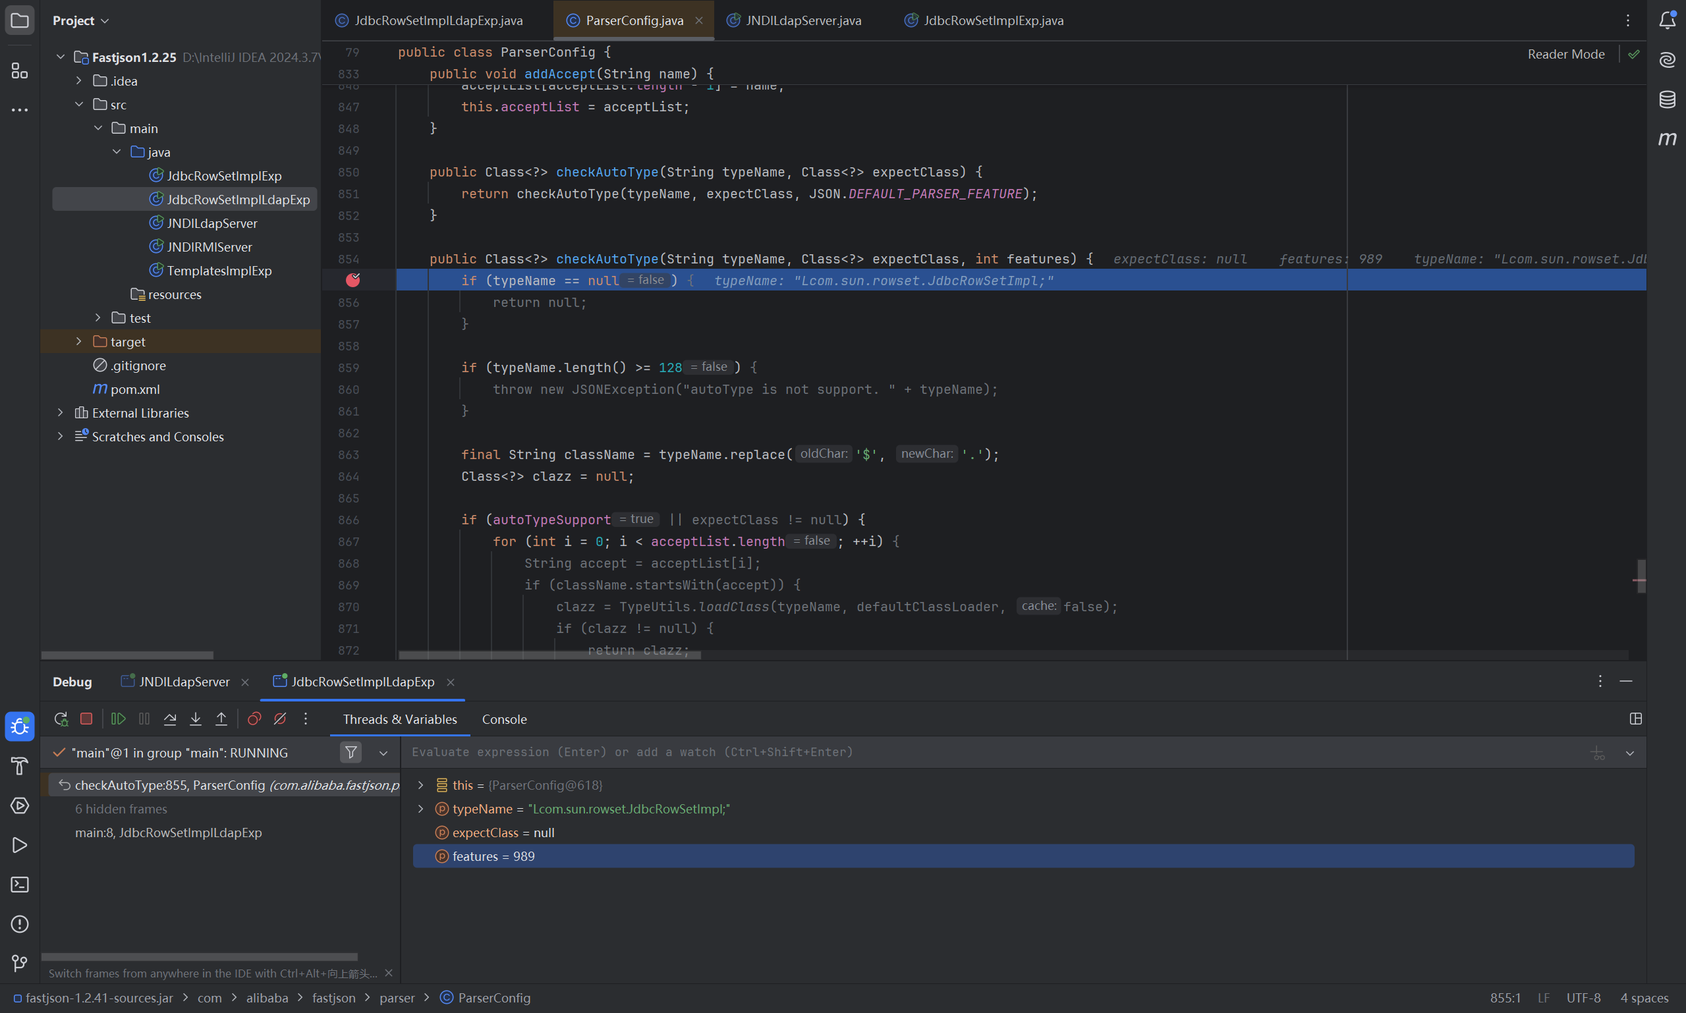Open the Database tool window icon
Image resolution: width=1686 pixels, height=1013 pixels.
(x=1667, y=99)
